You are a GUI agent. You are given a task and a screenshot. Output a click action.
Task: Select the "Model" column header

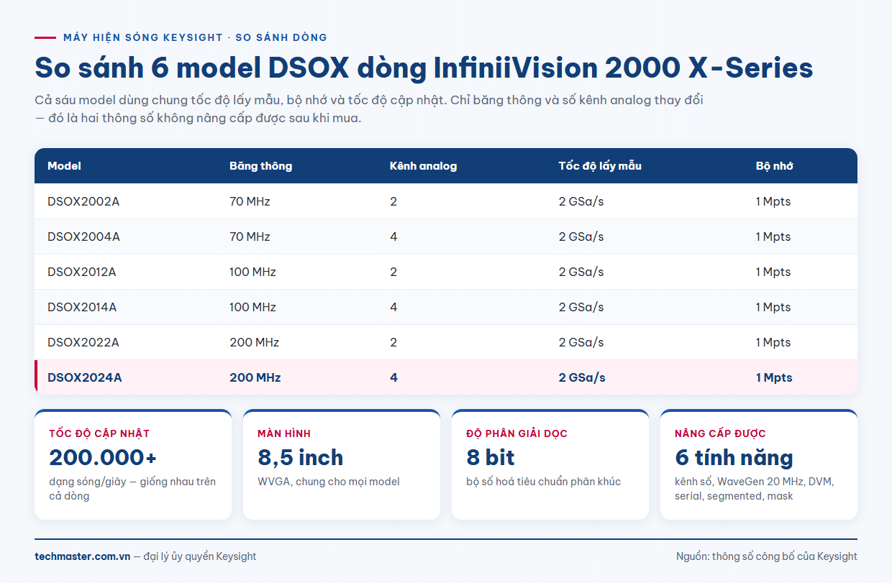(x=64, y=166)
